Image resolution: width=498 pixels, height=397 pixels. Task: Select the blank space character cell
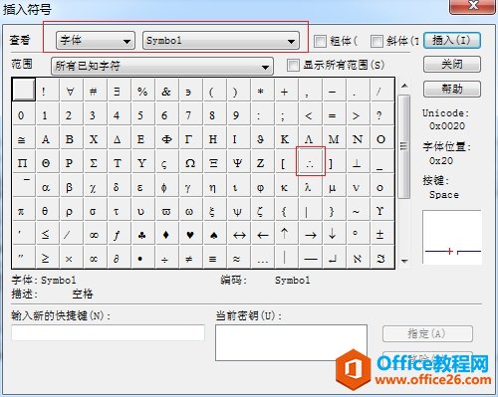pyautogui.click(x=24, y=90)
